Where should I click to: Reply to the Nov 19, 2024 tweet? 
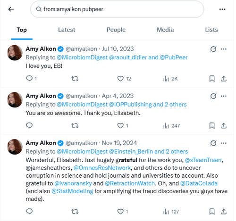[29, 212]
